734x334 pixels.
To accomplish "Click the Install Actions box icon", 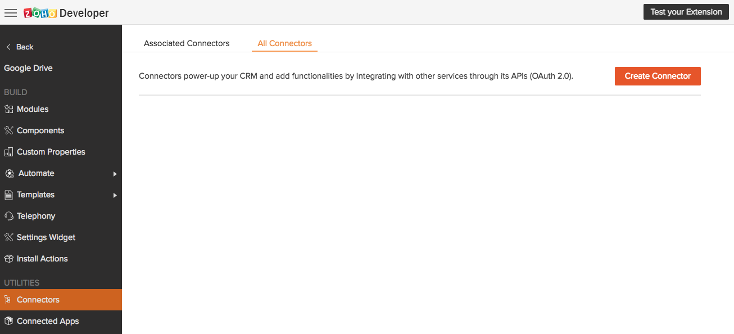I will [8, 259].
